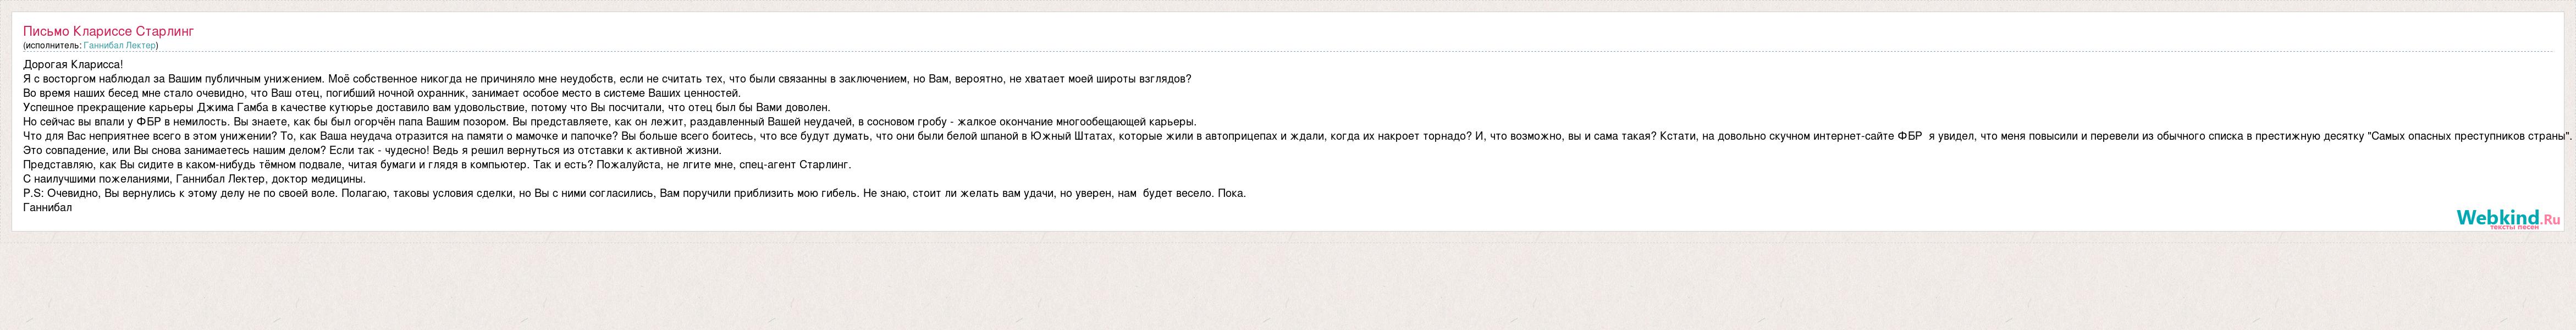Screen dimensions: 2576x330
Task: Click the line starting 'Представляю, как Вы сидите'
Action: point(437,164)
